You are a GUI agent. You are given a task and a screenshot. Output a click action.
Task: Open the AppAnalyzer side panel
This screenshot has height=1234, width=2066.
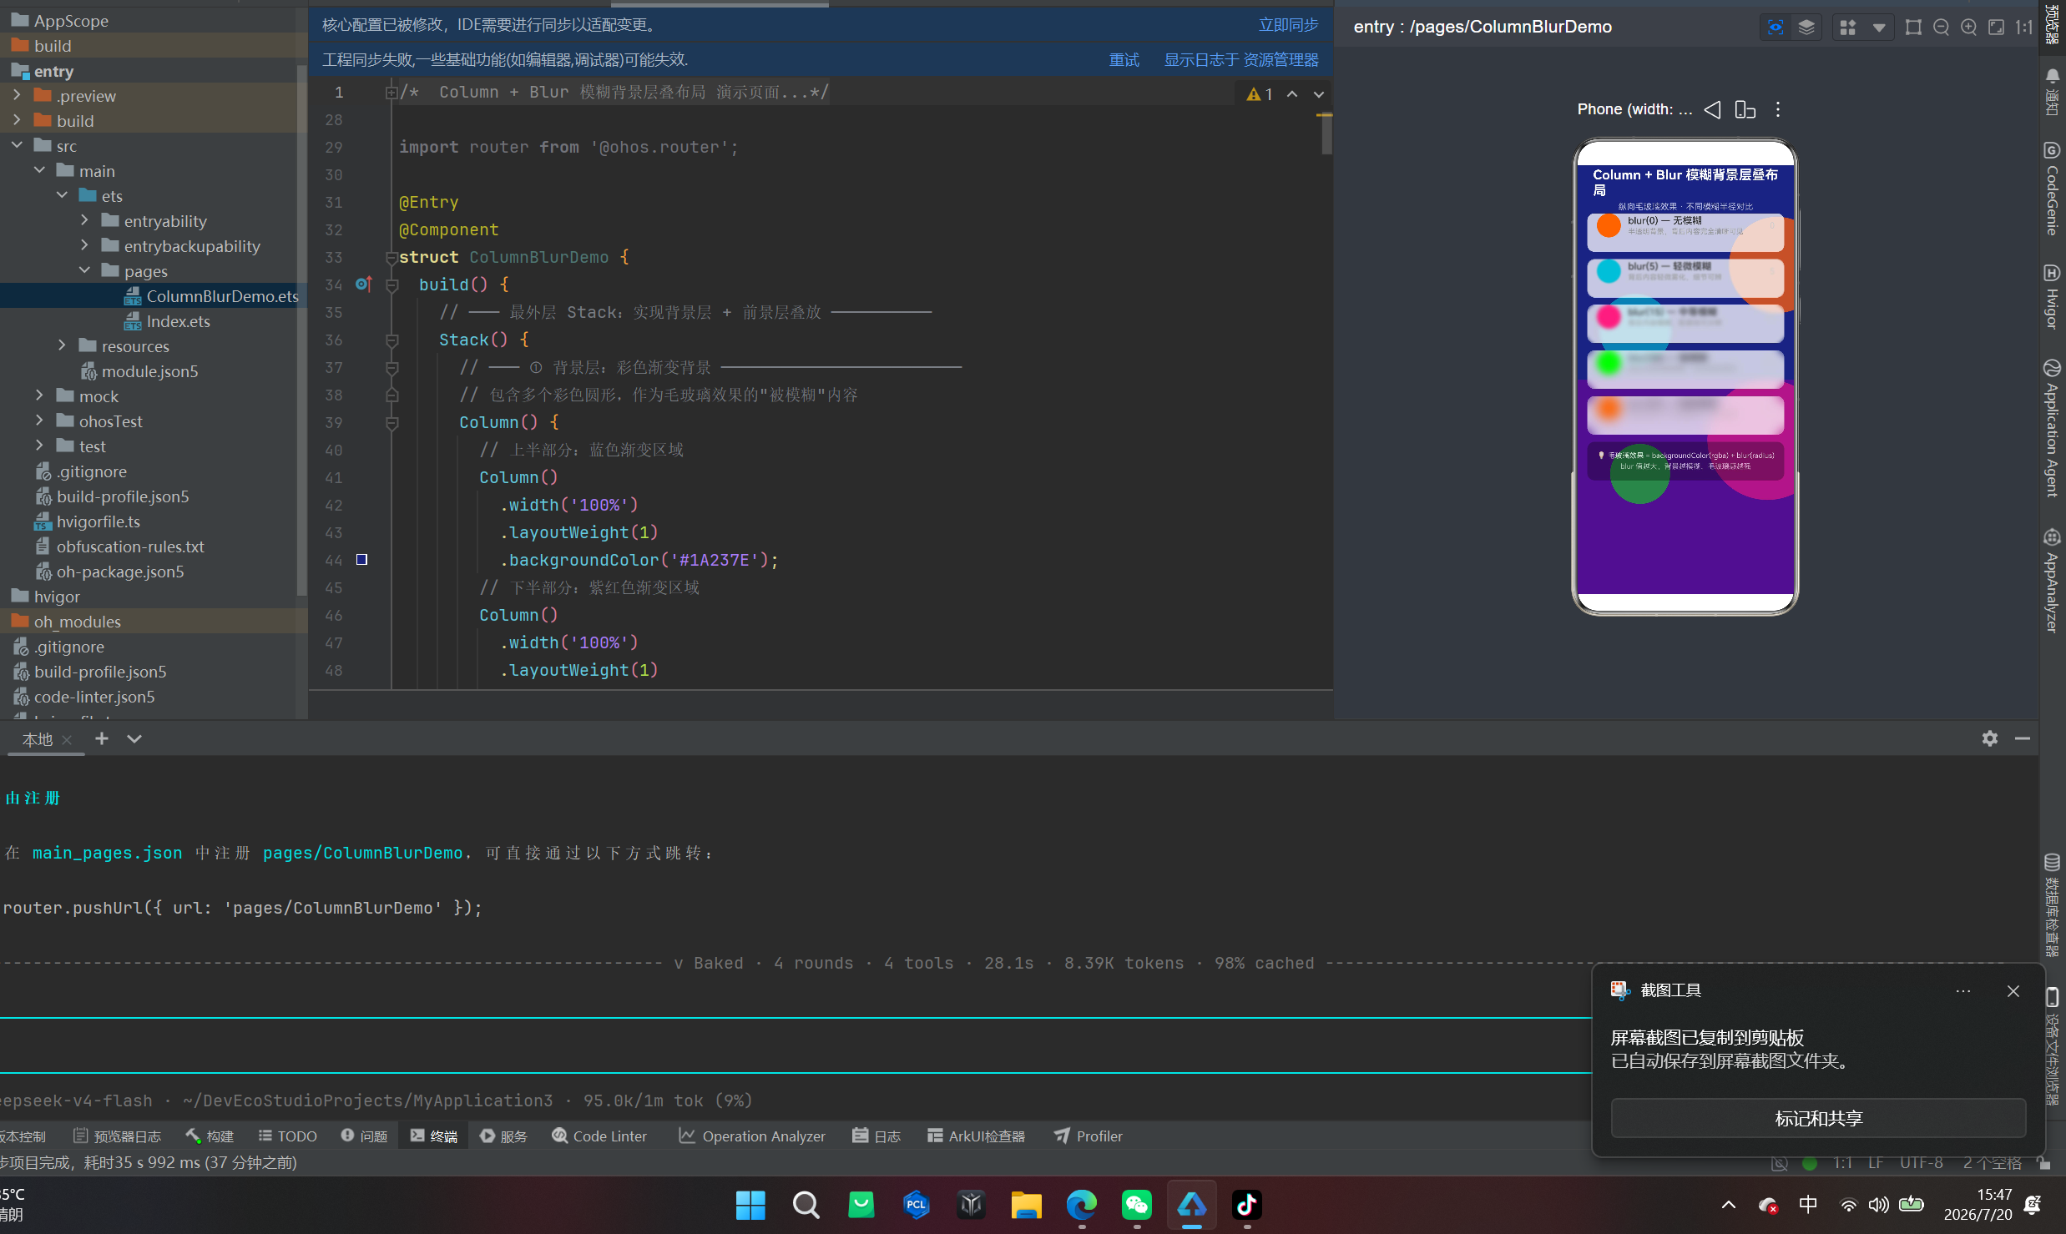point(2053,581)
